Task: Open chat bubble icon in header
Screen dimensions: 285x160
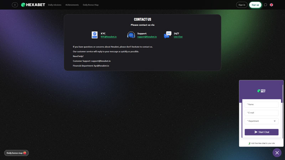Action: click(x=265, y=5)
